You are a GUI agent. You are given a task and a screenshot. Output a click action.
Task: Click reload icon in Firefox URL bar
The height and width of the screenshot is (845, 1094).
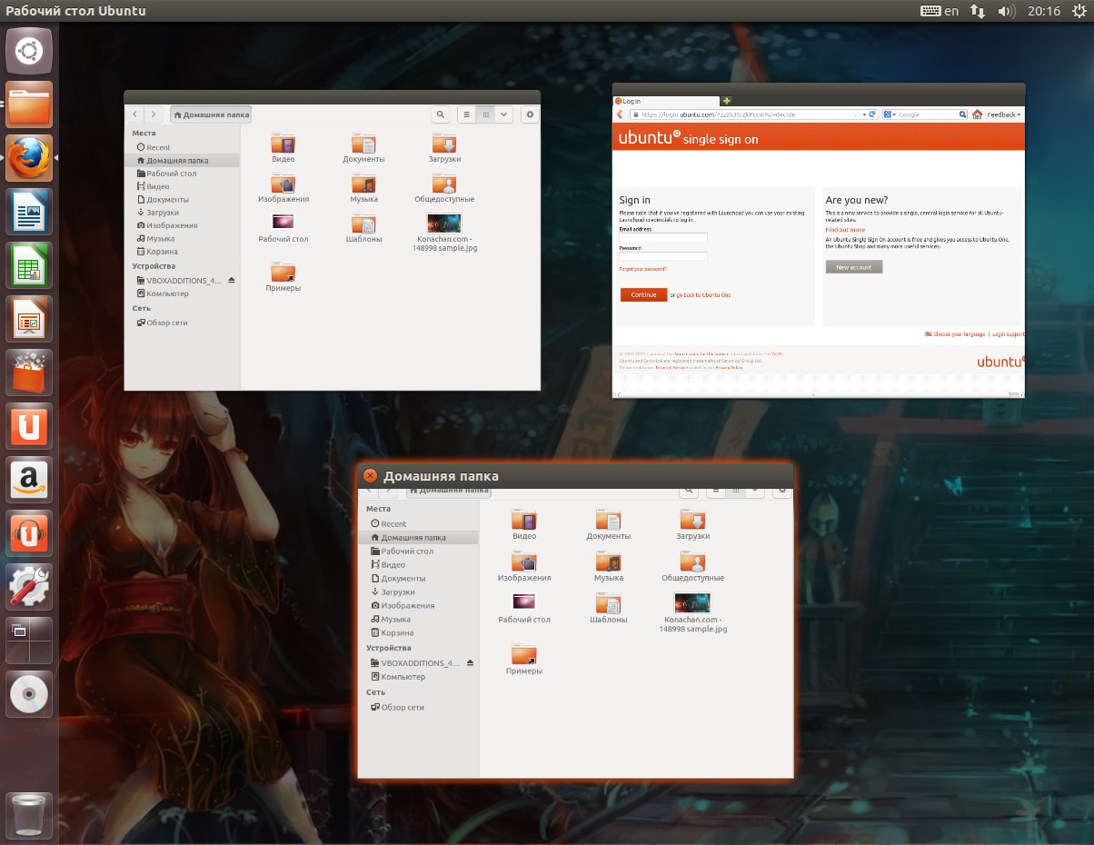(872, 114)
